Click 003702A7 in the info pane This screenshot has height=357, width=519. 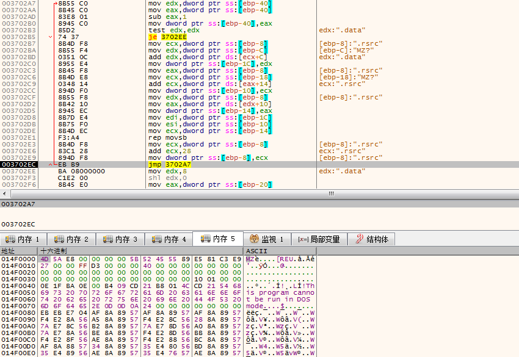(x=18, y=204)
